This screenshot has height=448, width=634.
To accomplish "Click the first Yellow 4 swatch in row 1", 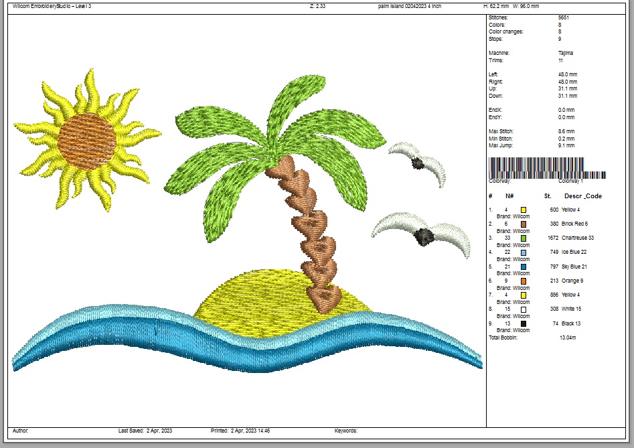I will click(x=523, y=210).
